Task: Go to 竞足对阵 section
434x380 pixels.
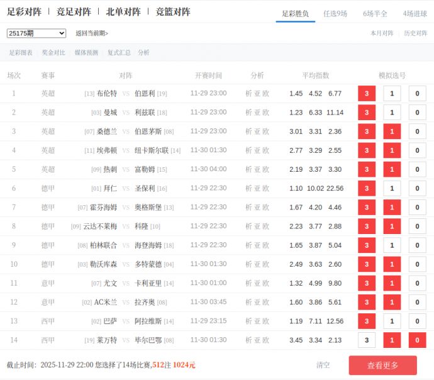Action: click(x=74, y=12)
